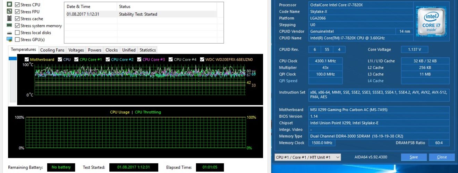Enable Stress local disks
The width and height of the screenshot is (458, 173).
click(17, 33)
